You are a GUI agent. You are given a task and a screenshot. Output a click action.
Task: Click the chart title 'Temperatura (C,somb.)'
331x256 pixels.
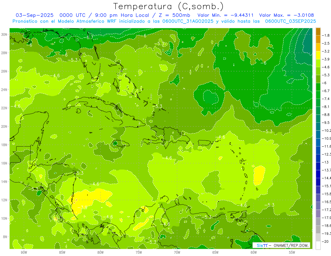click(x=169, y=6)
